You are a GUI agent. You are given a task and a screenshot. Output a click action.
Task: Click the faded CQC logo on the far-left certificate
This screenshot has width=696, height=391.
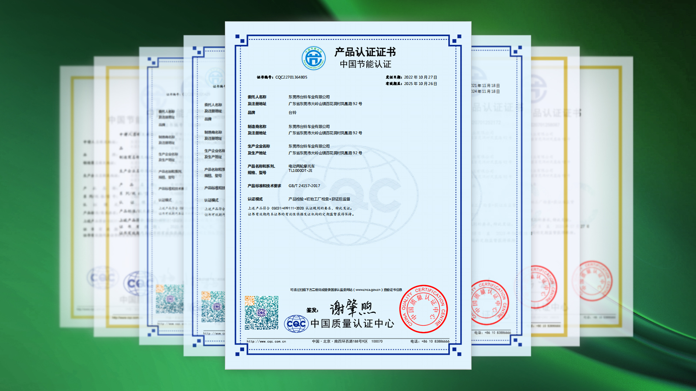(x=102, y=278)
